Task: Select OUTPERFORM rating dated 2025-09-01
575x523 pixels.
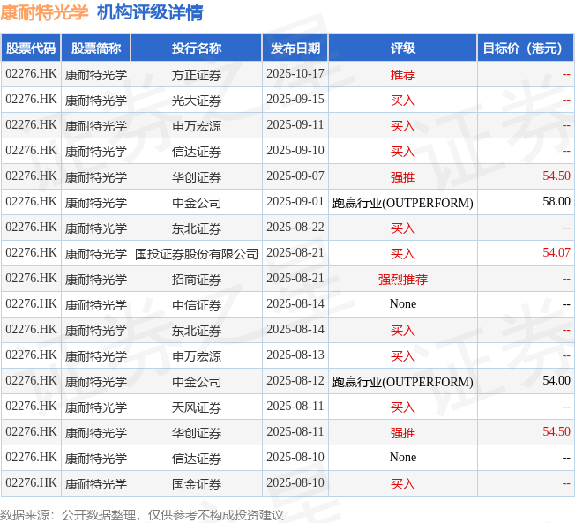Action: click(x=403, y=203)
